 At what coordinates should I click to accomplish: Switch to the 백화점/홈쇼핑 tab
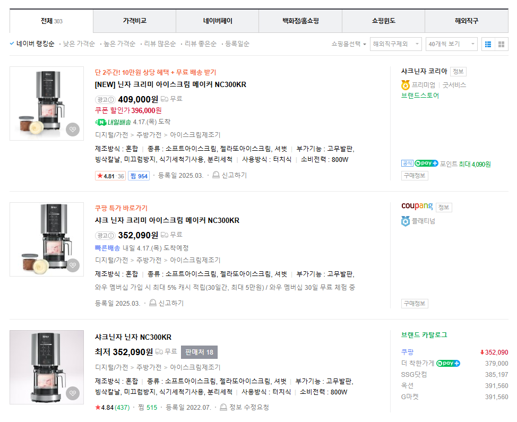300,21
